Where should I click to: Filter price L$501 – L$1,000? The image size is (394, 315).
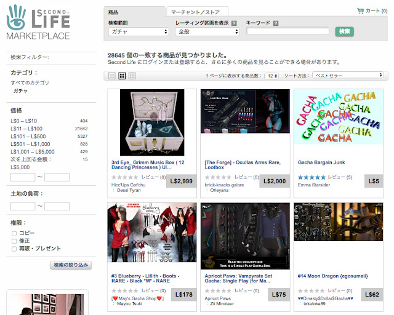30,144
